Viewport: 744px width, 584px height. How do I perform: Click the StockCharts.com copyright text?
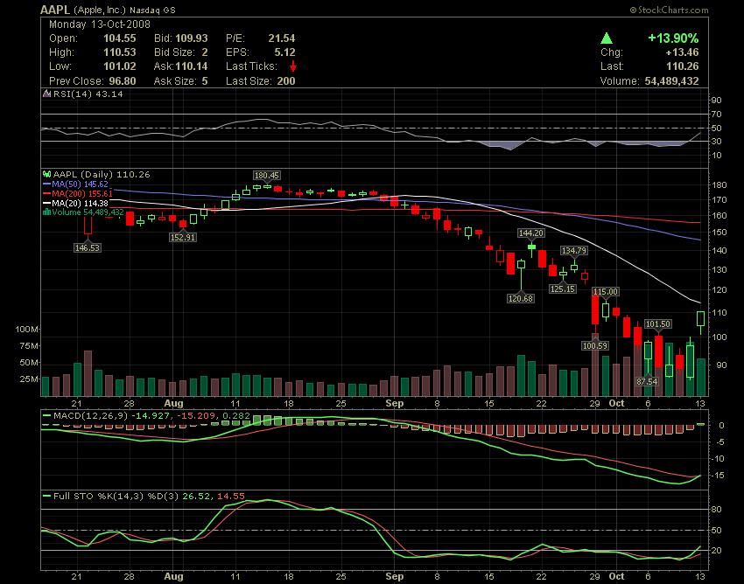[x=669, y=10]
